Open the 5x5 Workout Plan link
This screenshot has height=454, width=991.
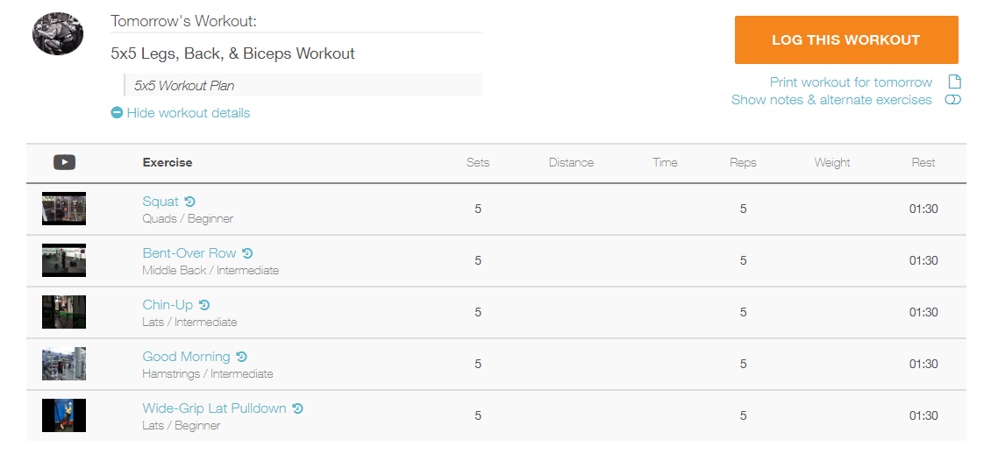pos(184,86)
